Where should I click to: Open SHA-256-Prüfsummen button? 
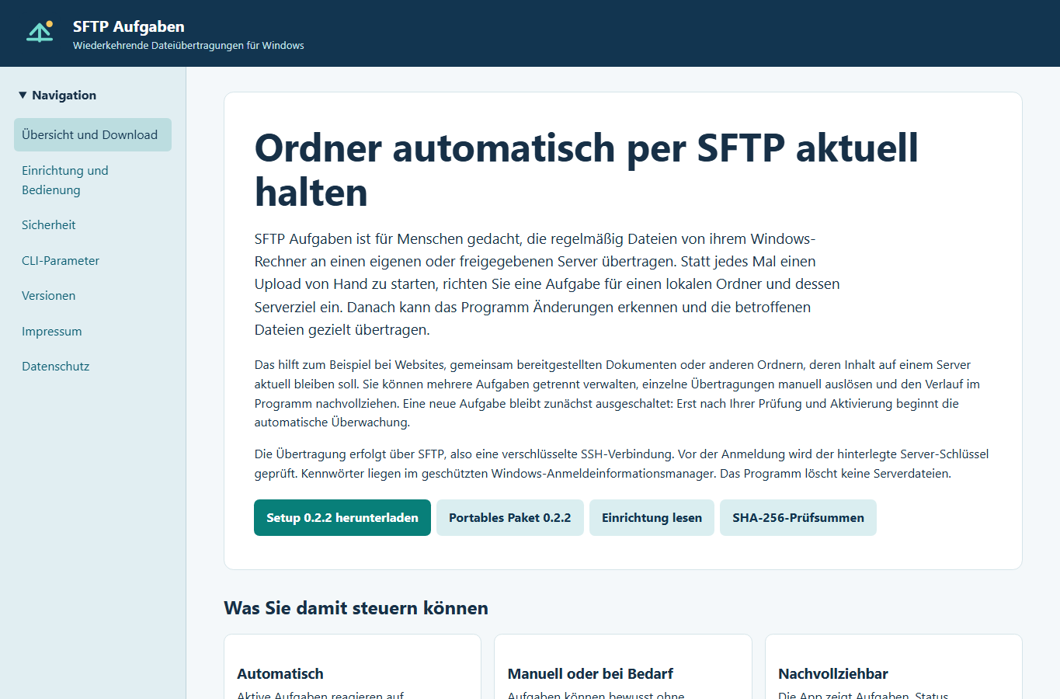(798, 518)
